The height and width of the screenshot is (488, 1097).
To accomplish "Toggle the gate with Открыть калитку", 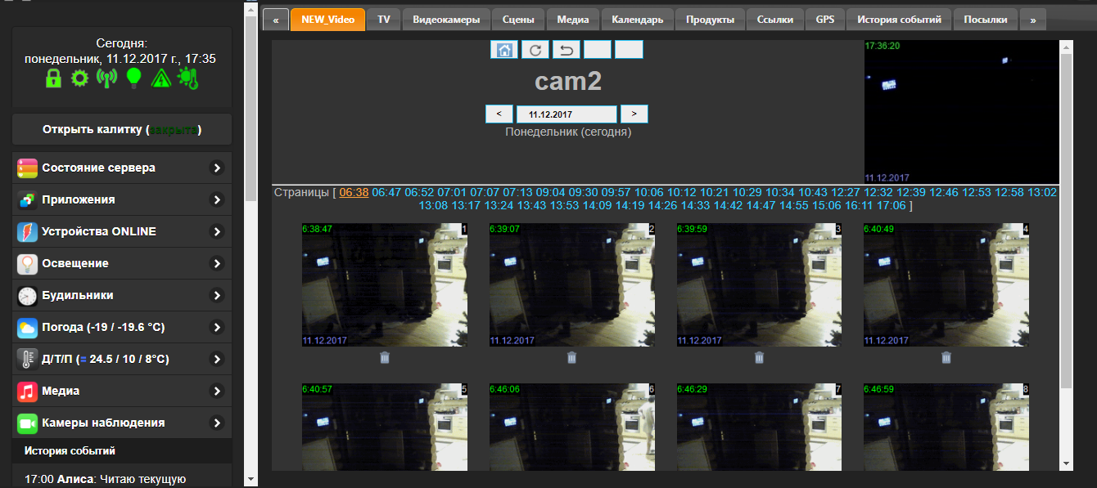I will [122, 130].
